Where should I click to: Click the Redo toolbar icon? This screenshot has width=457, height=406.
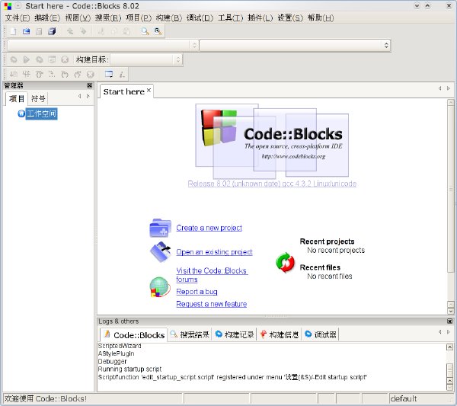click(x=83, y=31)
